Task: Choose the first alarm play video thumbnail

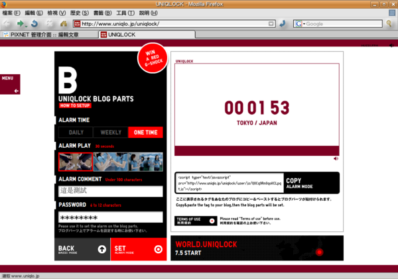Action: pyautogui.click(x=76, y=162)
